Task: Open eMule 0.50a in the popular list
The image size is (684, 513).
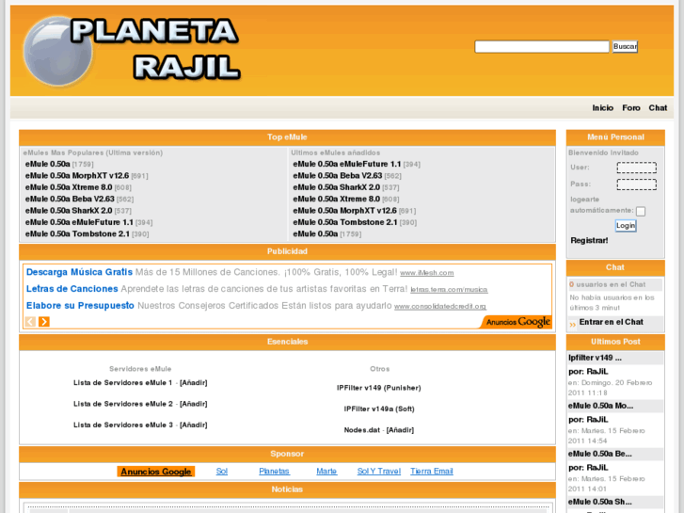Action: 48,164
